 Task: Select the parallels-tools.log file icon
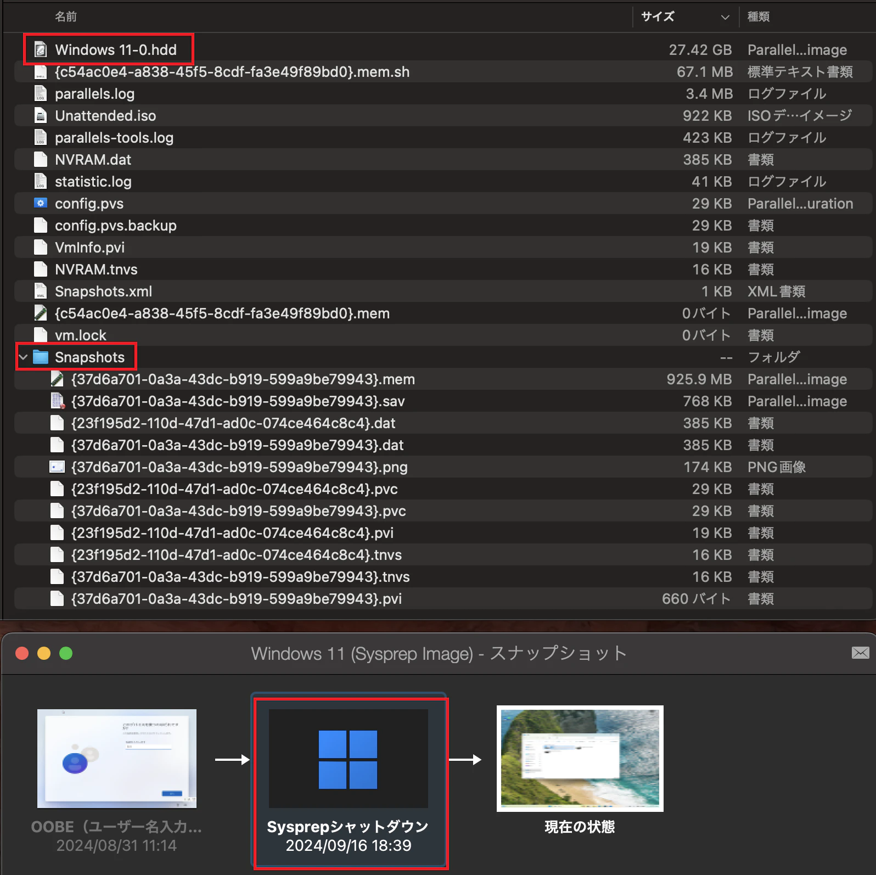point(41,138)
